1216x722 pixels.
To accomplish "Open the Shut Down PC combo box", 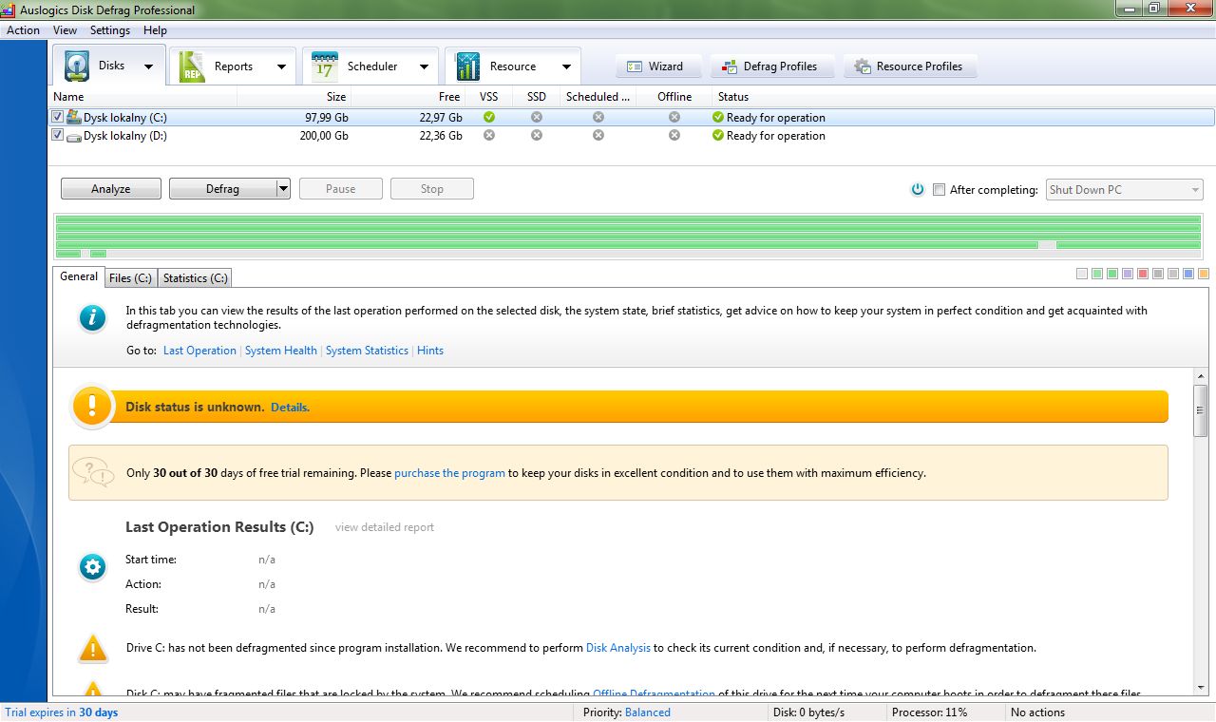I will click(x=1125, y=190).
